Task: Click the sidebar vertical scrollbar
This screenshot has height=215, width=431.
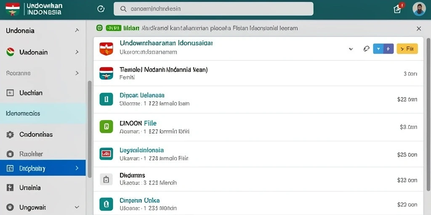Action: pos(89,129)
